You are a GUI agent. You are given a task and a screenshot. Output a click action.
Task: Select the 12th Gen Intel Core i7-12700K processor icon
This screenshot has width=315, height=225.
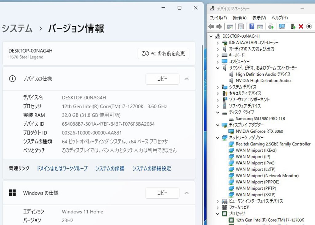point(231,220)
